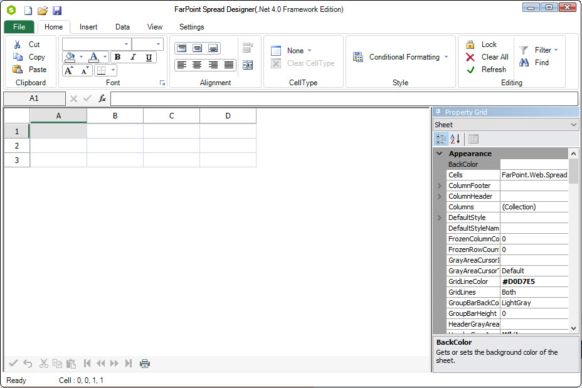Open the Conditional Formatting dropdown
This screenshot has width=582, height=388.
(x=446, y=57)
